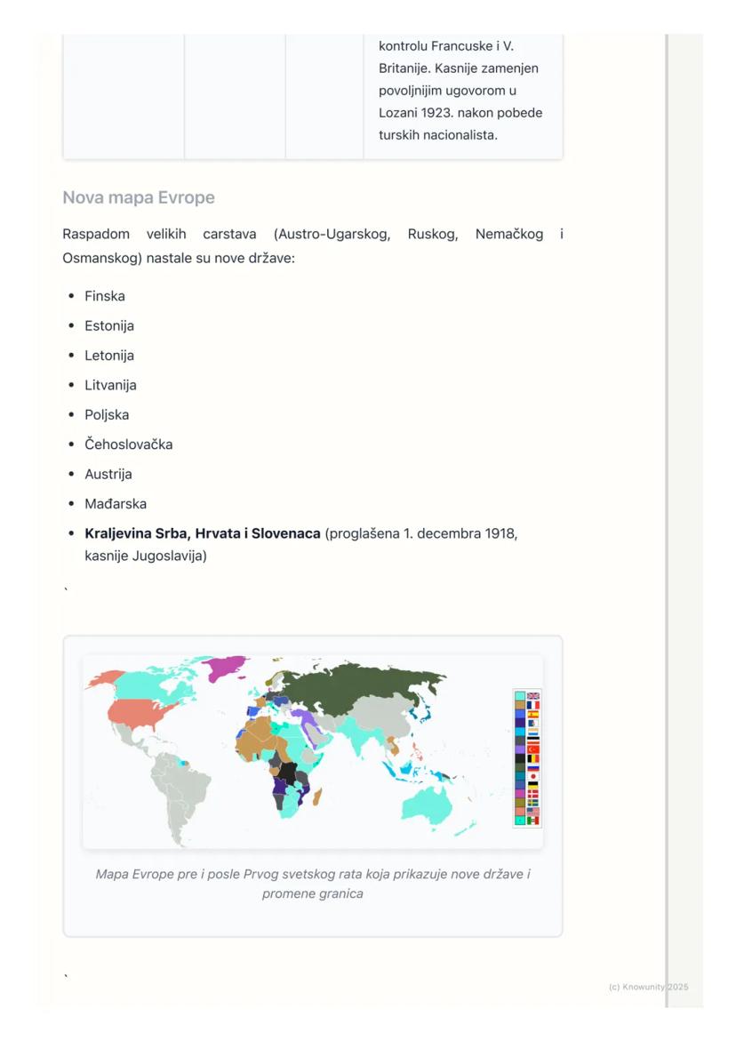This screenshot has width=736, height=1041.
Task: Click the Italian flag at legend bottom
Action: 533,821
